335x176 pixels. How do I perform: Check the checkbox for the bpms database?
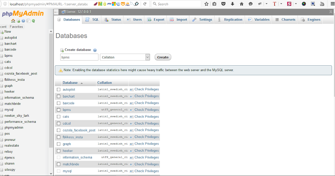coord(59,110)
